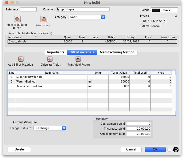
Task: Click the Add Bill of Materials icon
Action: tap(21, 59)
